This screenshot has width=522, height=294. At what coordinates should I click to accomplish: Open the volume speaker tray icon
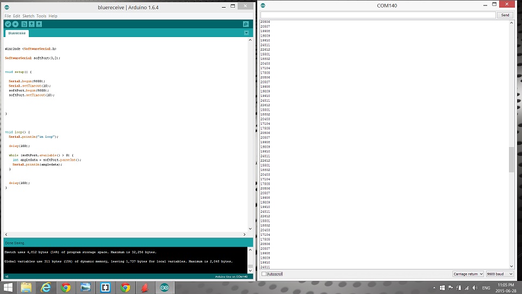click(475, 287)
